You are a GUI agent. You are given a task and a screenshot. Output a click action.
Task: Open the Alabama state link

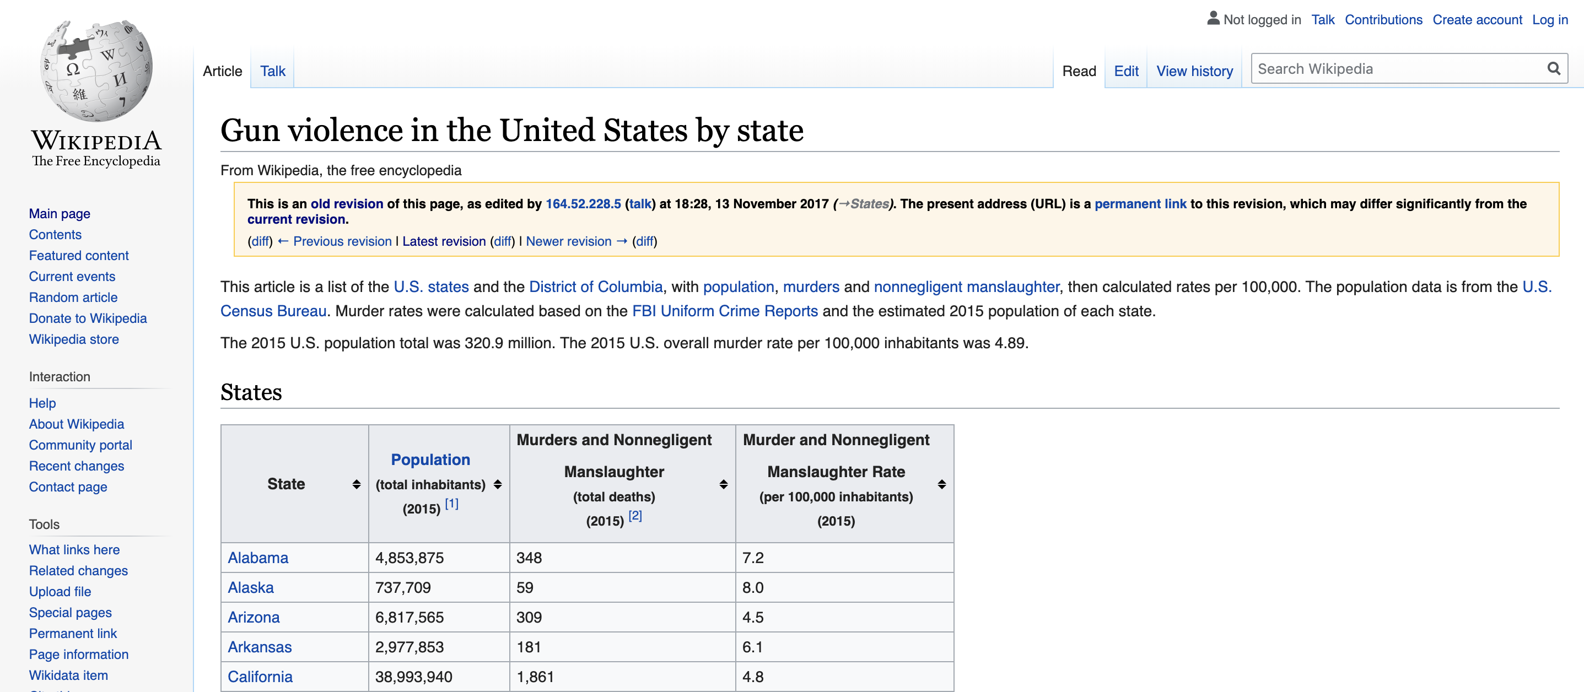point(257,558)
